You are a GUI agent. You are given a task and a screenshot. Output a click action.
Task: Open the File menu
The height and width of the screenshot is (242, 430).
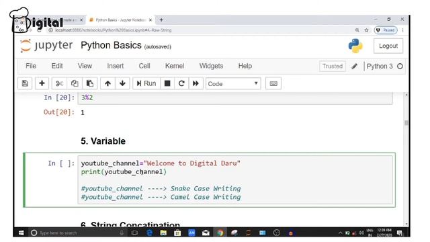31,66
